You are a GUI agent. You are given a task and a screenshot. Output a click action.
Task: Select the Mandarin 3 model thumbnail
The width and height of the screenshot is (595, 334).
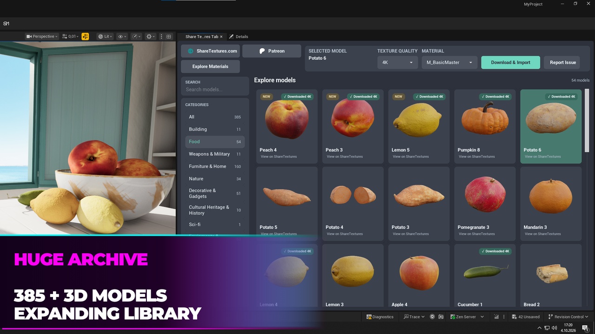[551, 196]
